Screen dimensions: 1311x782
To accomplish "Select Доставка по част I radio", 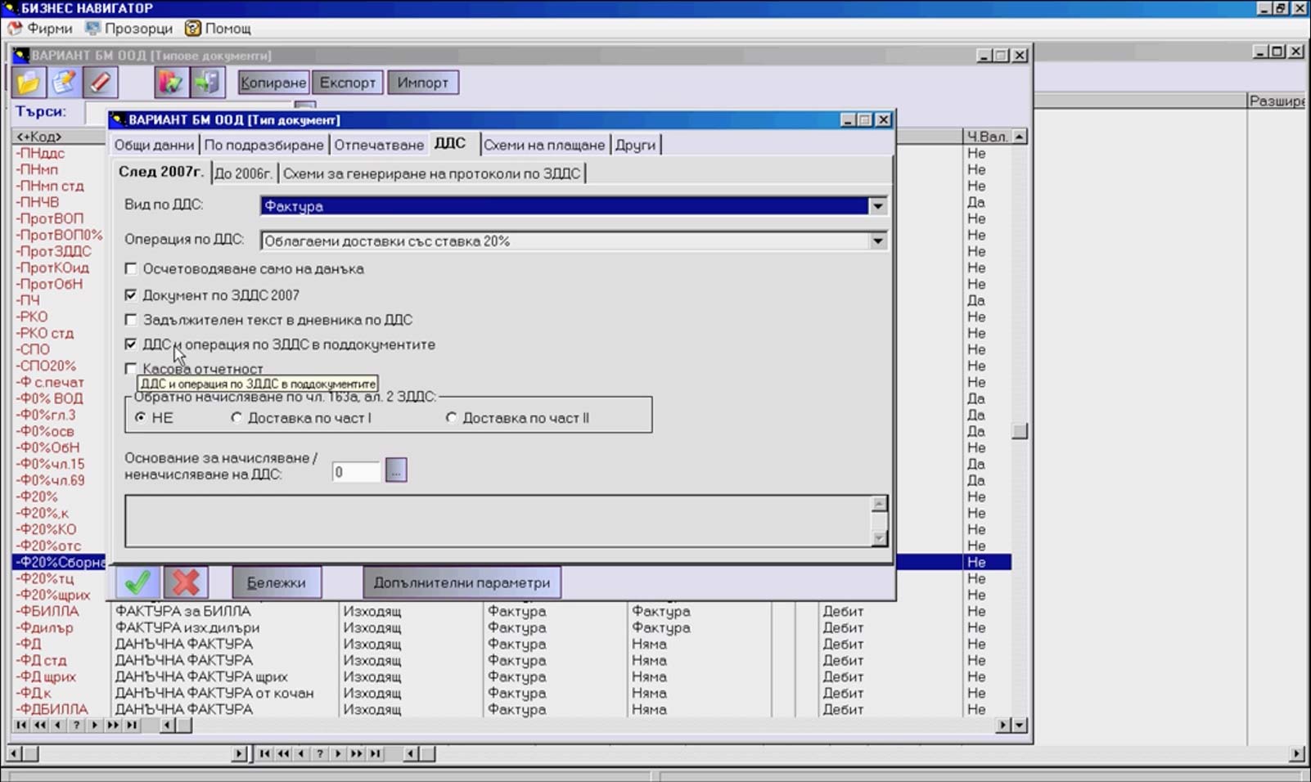I will click(237, 418).
